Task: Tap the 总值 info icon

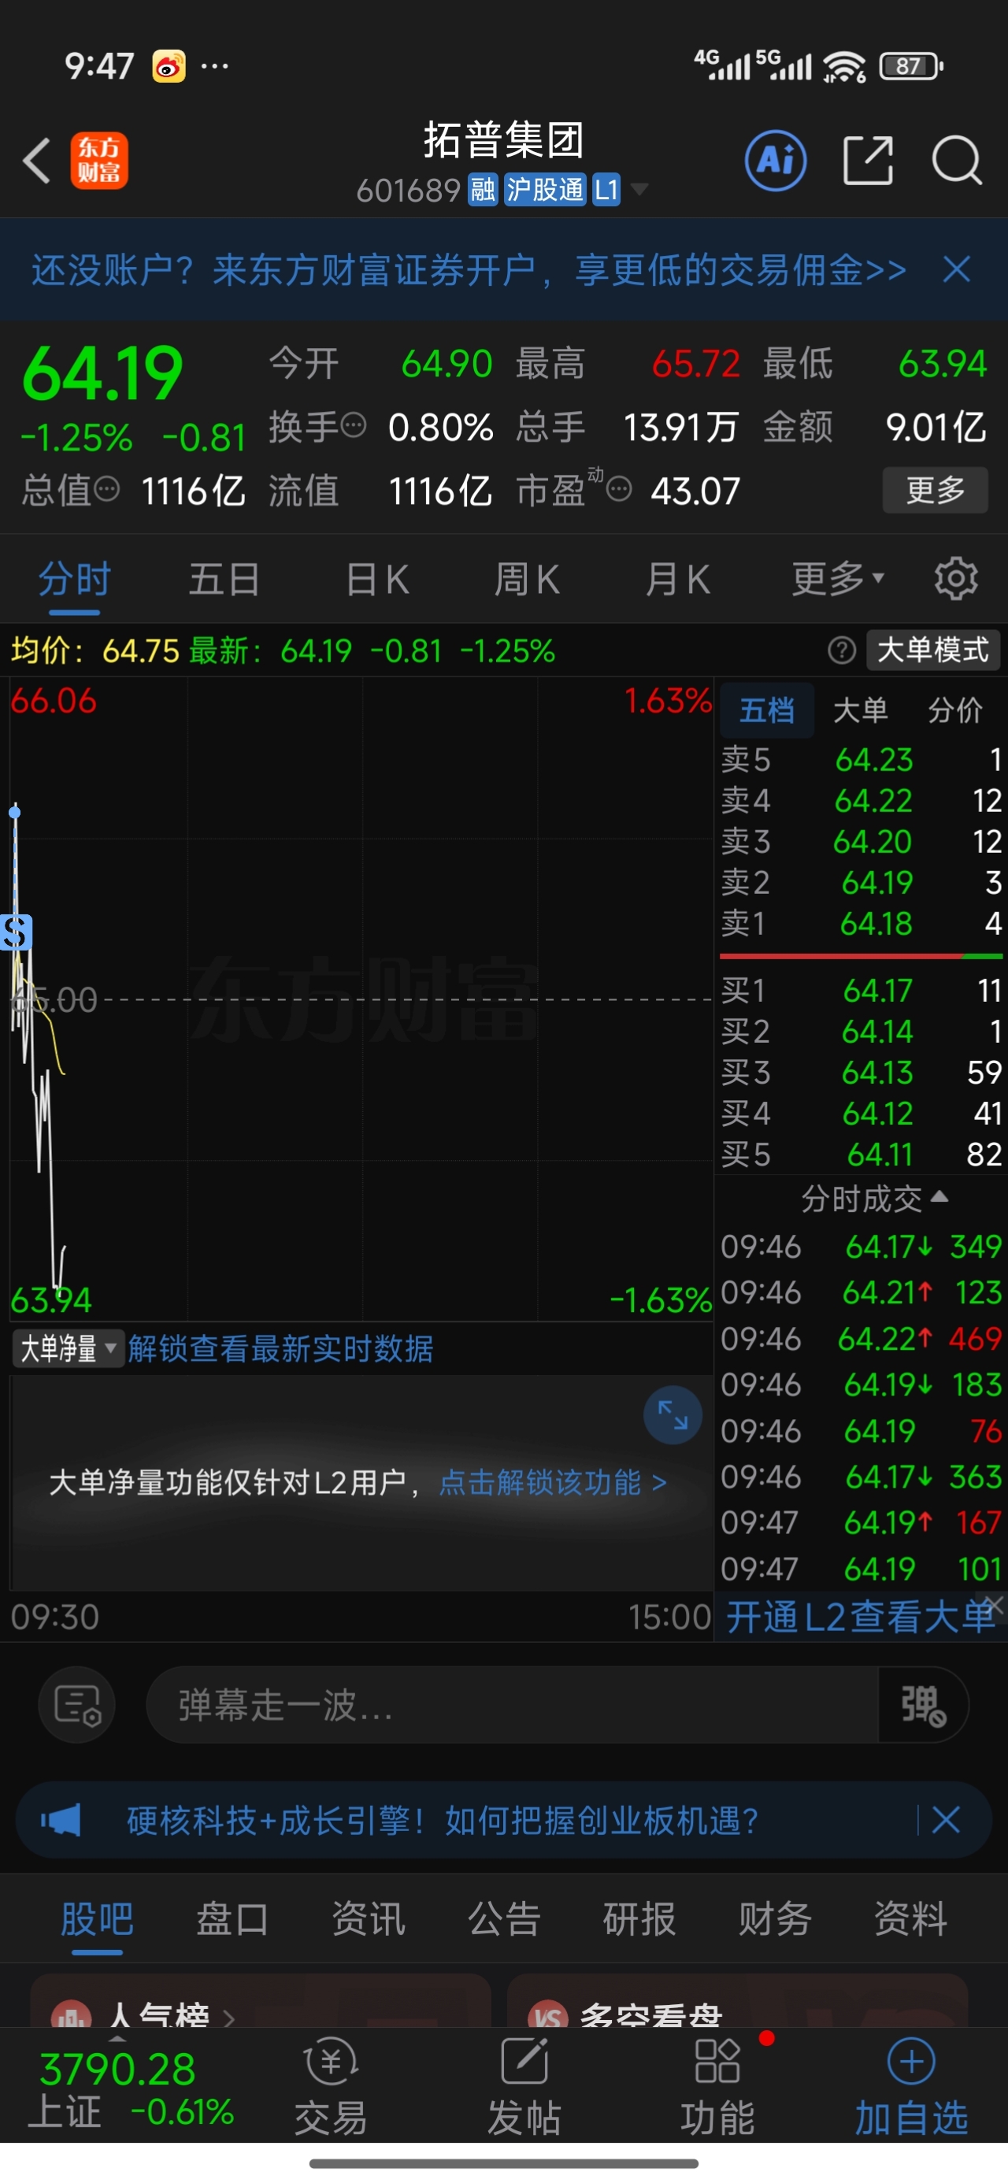Action: [107, 489]
